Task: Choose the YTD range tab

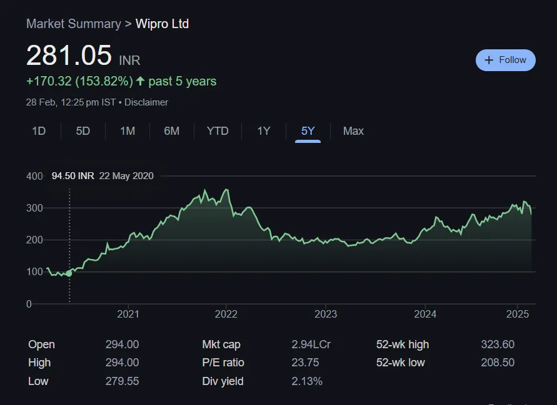Action: [218, 131]
